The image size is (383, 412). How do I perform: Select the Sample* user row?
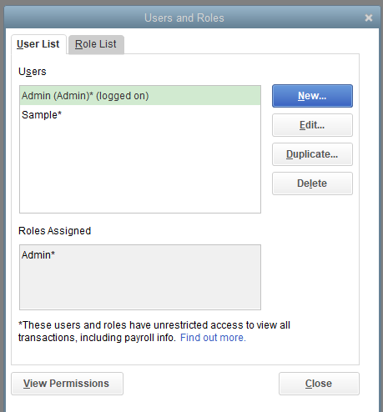[x=140, y=115]
